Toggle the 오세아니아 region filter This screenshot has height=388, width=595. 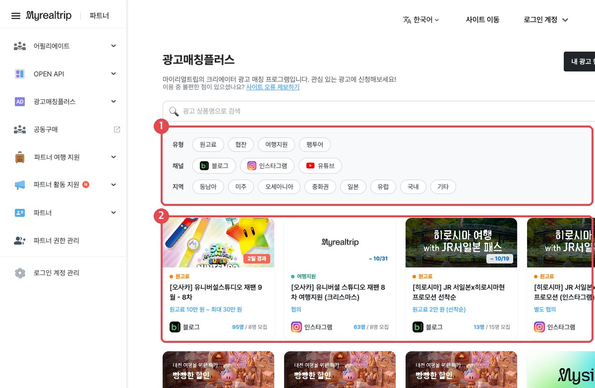(x=279, y=187)
